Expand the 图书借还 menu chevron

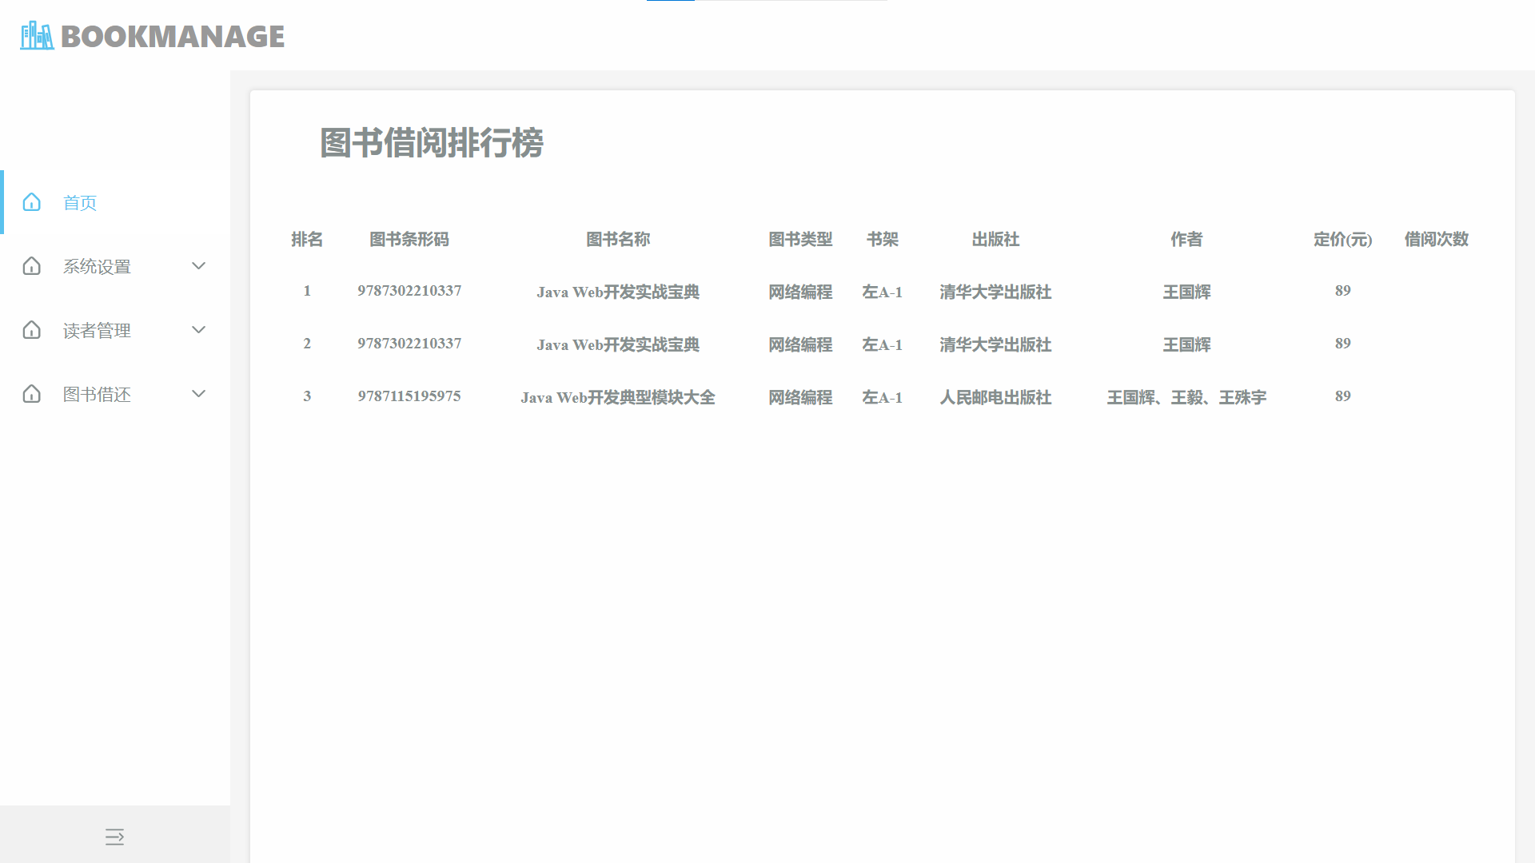pyautogui.click(x=198, y=394)
